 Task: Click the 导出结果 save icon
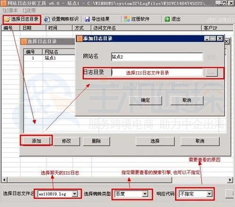87,19
